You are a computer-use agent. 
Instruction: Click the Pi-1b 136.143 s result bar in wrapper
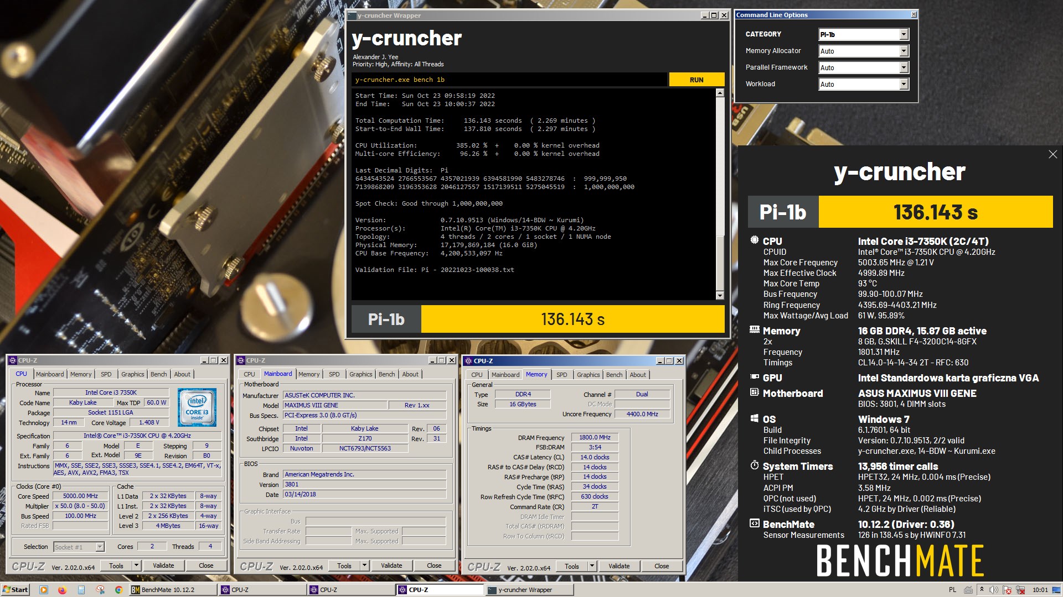538,319
